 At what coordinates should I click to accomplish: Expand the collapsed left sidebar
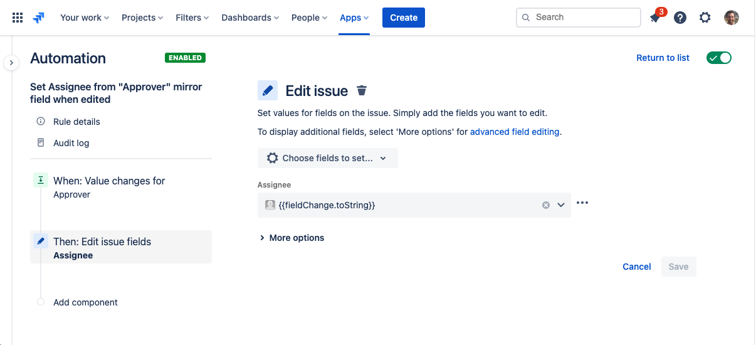(x=11, y=63)
